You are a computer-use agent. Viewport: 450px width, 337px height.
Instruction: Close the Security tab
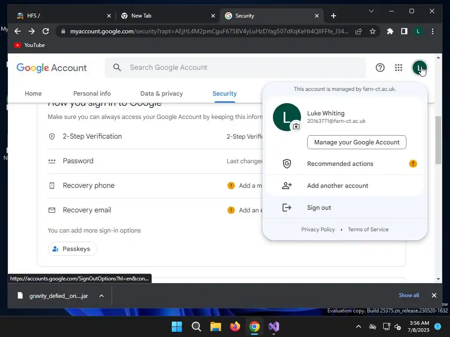pyautogui.click(x=316, y=16)
